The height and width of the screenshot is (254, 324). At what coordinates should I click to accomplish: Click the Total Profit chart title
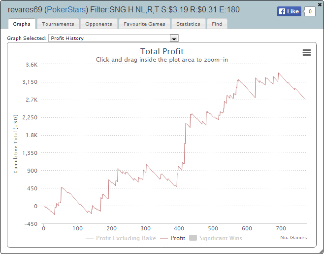pos(162,51)
